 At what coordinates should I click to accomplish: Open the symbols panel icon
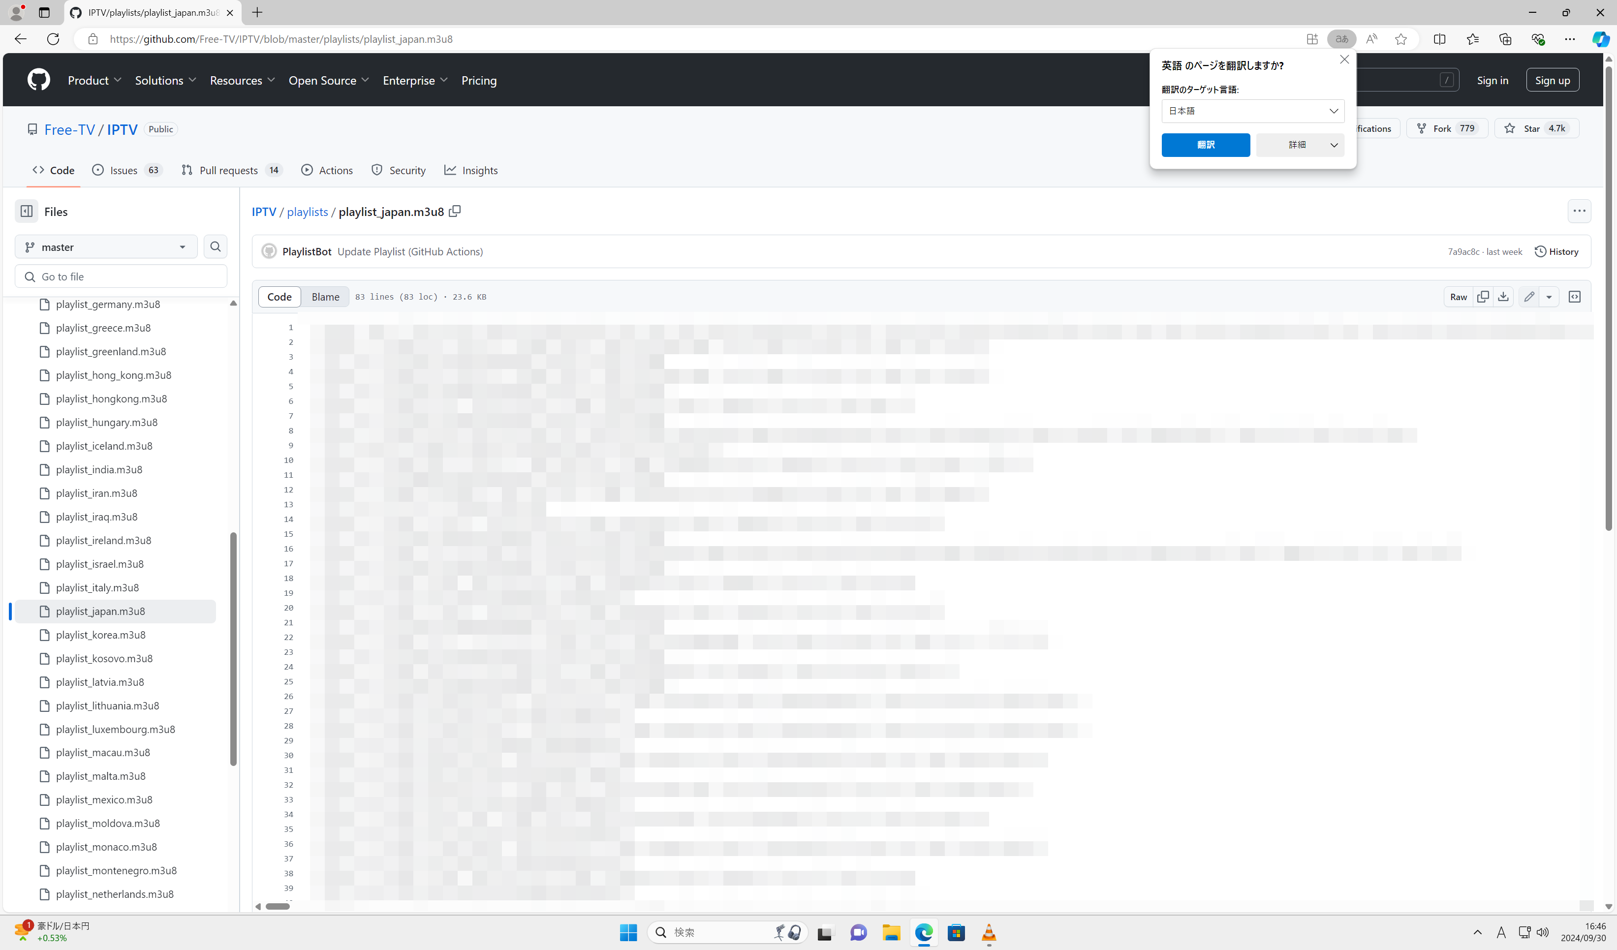(x=1574, y=296)
